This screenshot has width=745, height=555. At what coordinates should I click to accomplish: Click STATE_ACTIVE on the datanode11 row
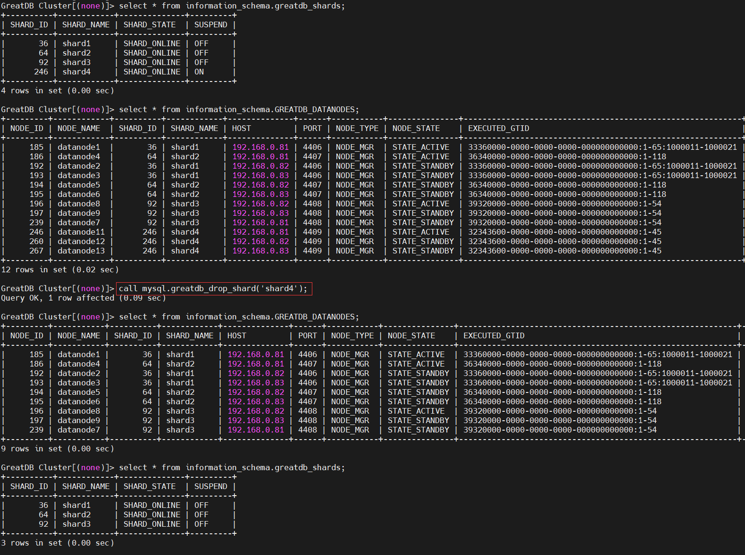coord(421,232)
